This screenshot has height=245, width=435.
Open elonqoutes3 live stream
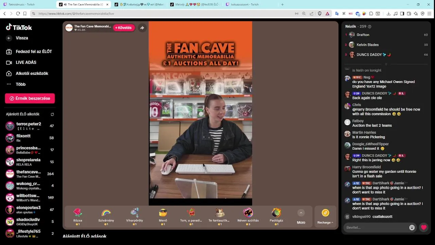tap(30, 209)
